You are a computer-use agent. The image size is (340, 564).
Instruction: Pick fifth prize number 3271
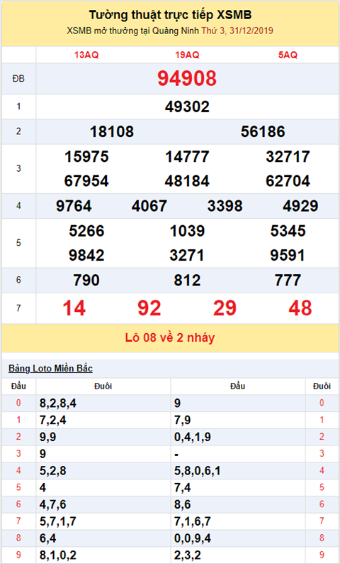[187, 256]
